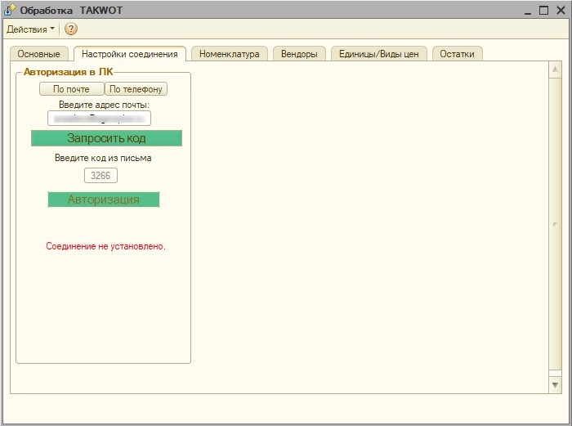
Task: Open the Действия dropdown menu
Action: click(x=31, y=29)
